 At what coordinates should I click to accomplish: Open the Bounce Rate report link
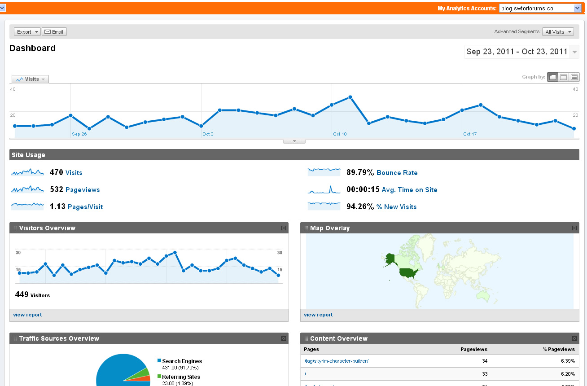(397, 173)
